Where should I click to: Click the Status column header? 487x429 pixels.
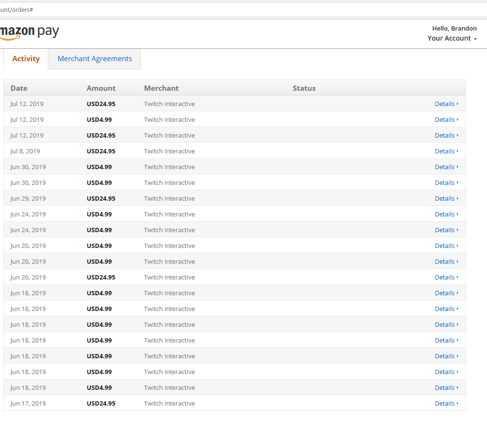coord(304,88)
